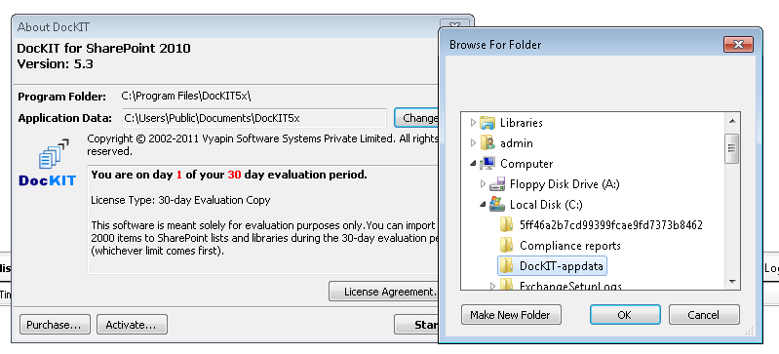Expand the admin tree node
This screenshot has height=354, width=779.
(473, 143)
